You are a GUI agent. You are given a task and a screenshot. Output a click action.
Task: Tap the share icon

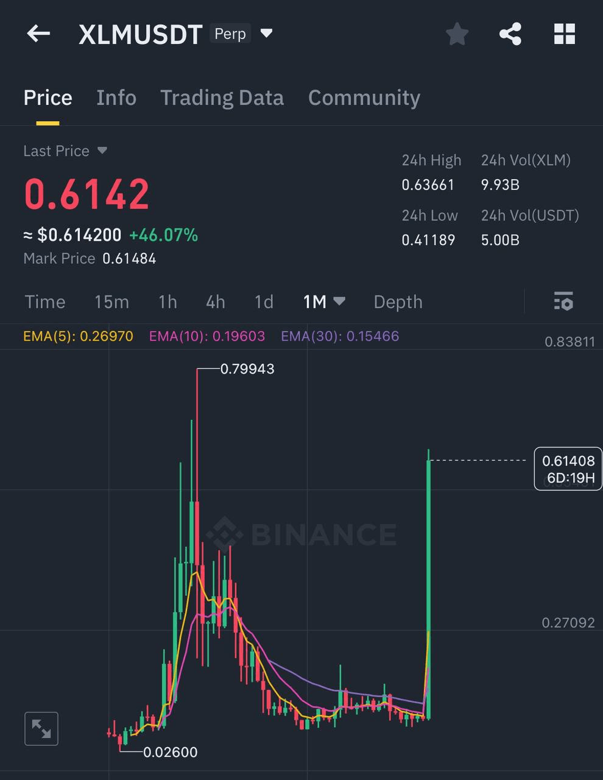pos(510,34)
